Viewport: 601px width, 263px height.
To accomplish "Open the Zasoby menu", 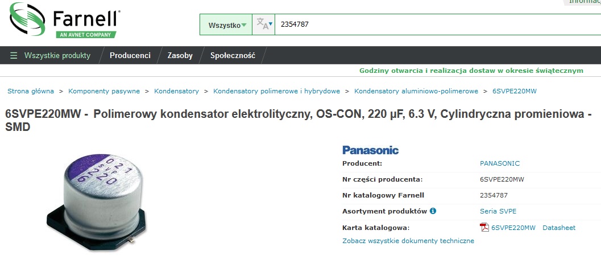I will (180, 55).
